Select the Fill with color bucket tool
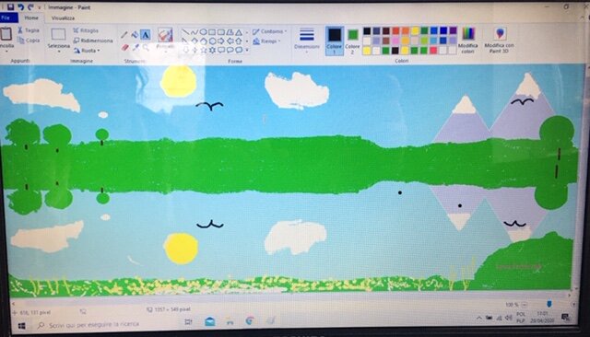590x337 pixels. tap(135, 35)
